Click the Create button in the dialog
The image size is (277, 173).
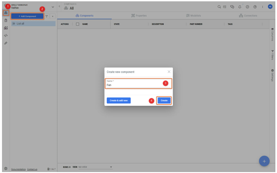[164, 100]
